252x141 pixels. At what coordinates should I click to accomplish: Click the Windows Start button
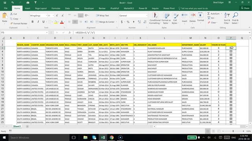pyautogui.click(x=4, y=137)
